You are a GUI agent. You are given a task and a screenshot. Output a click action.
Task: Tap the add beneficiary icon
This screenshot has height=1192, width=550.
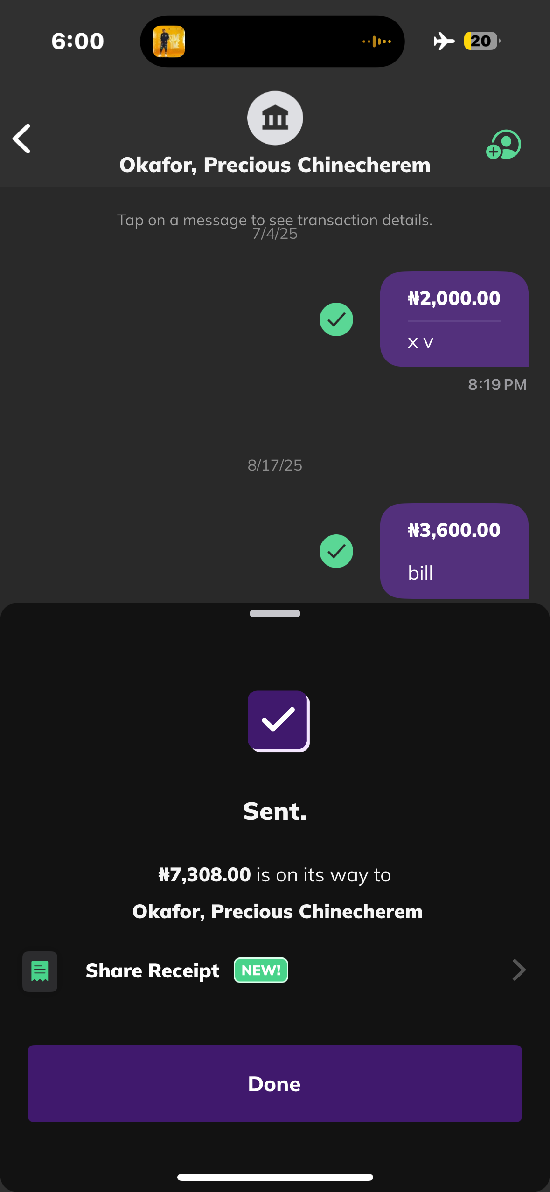503,145
